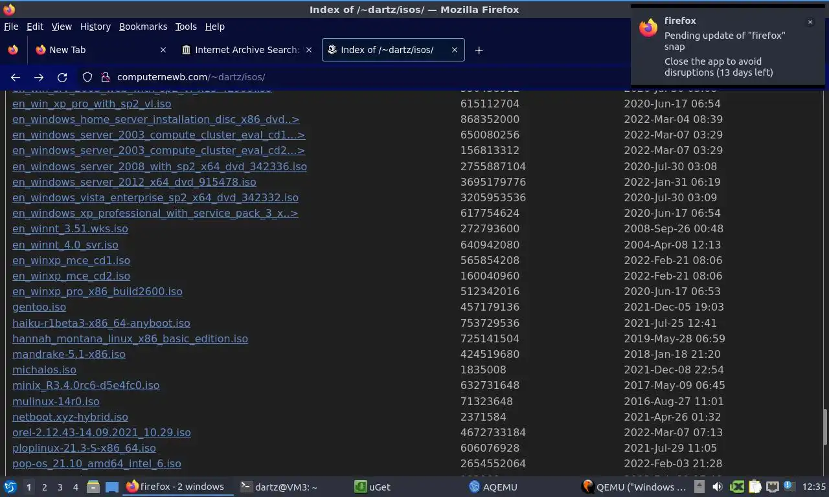Click the page vertical scrollbar thumb
Image resolution: width=829 pixels, height=497 pixels.
click(824, 427)
